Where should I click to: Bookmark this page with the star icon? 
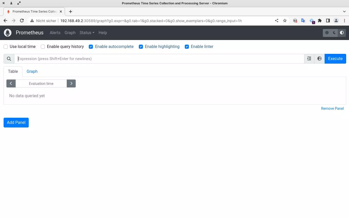click(x=285, y=21)
